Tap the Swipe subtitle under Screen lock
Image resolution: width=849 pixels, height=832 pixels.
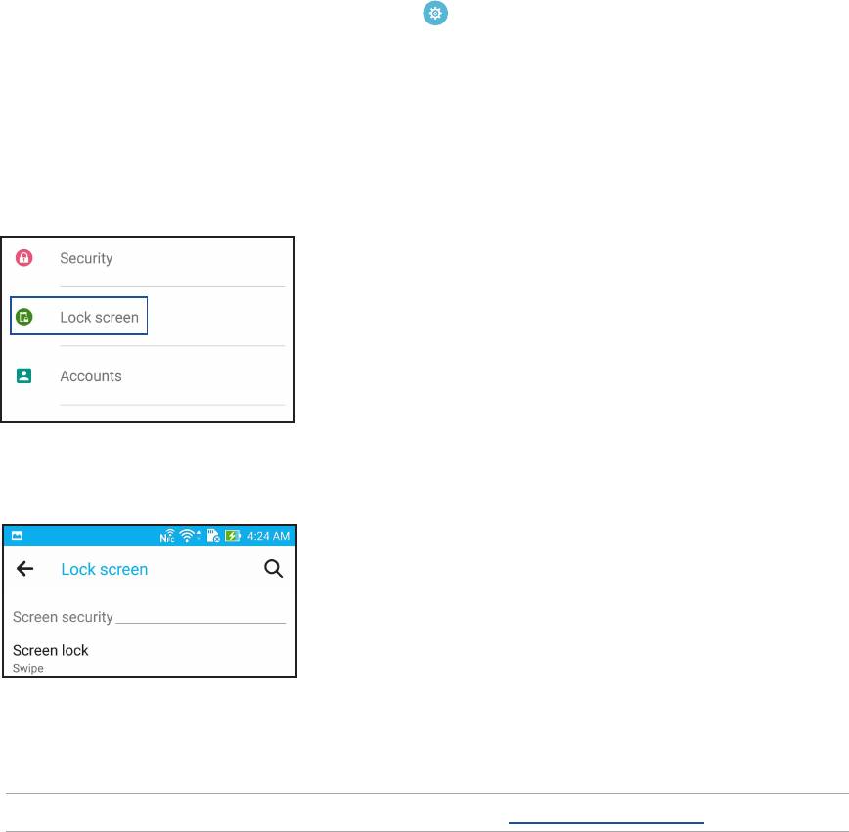coord(27,669)
